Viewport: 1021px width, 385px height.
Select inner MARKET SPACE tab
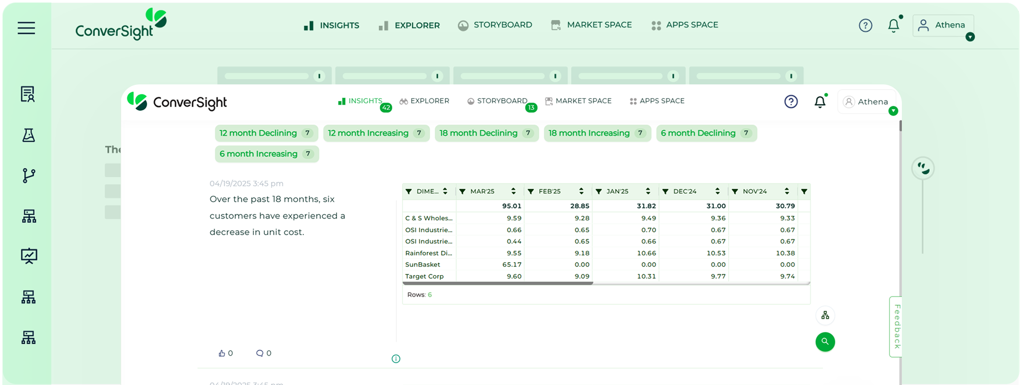[x=578, y=101]
